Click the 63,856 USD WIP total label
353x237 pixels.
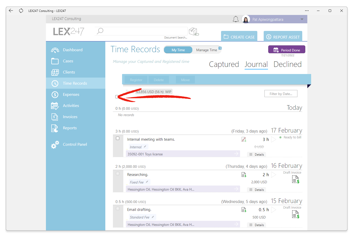154,92
